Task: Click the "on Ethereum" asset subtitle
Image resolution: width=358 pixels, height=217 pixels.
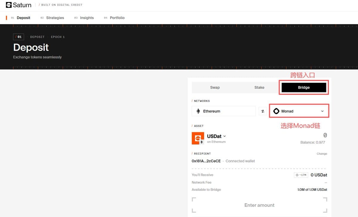Action: (x=216, y=142)
